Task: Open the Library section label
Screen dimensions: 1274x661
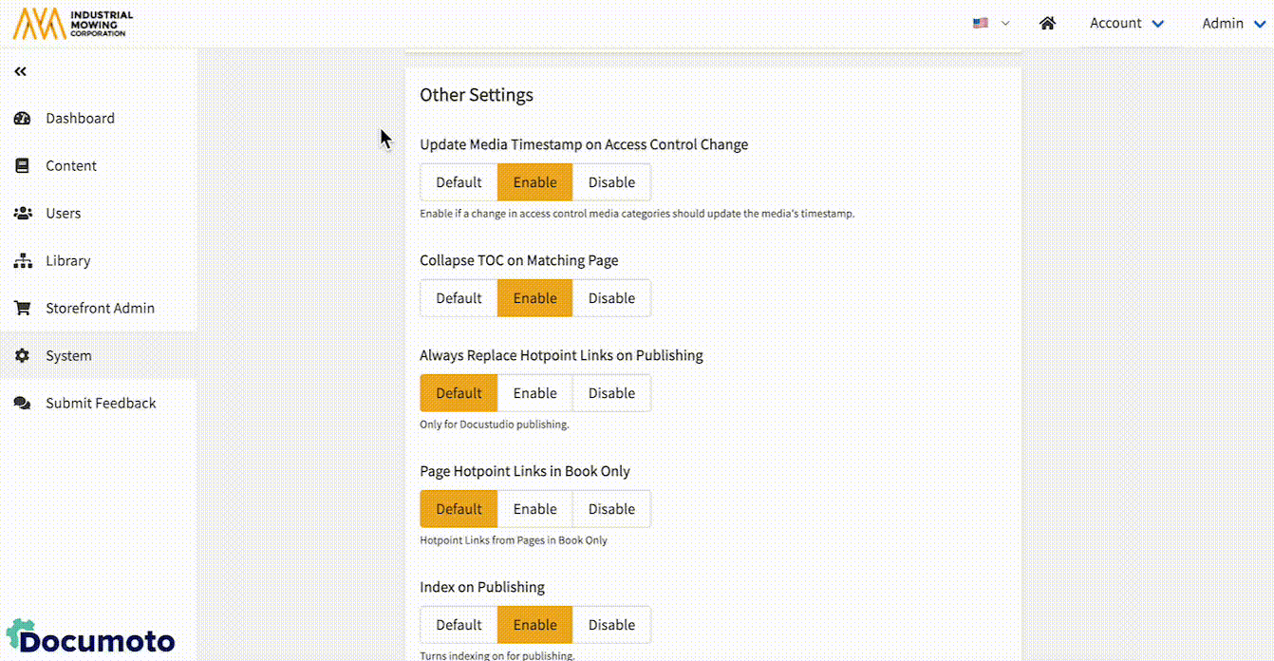Action: pos(68,261)
